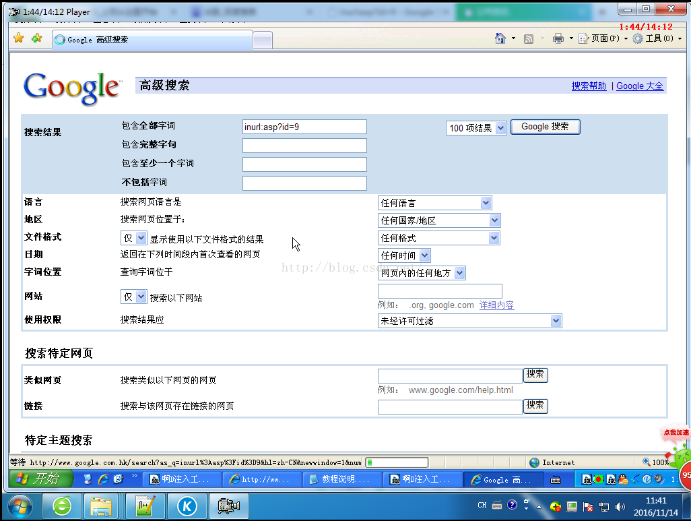
Task: Click the 包含完整字句 exact phrase input field
Action: pyautogui.click(x=304, y=146)
